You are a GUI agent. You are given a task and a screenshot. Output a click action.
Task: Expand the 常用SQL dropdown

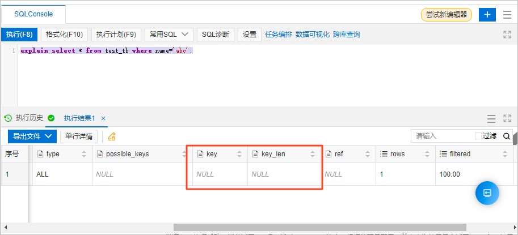tap(169, 35)
